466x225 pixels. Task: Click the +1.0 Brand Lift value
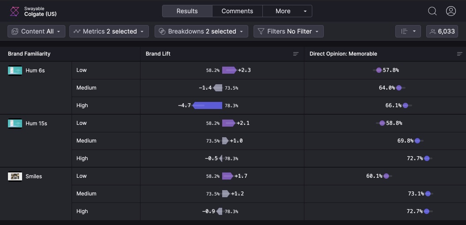[236, 141]
